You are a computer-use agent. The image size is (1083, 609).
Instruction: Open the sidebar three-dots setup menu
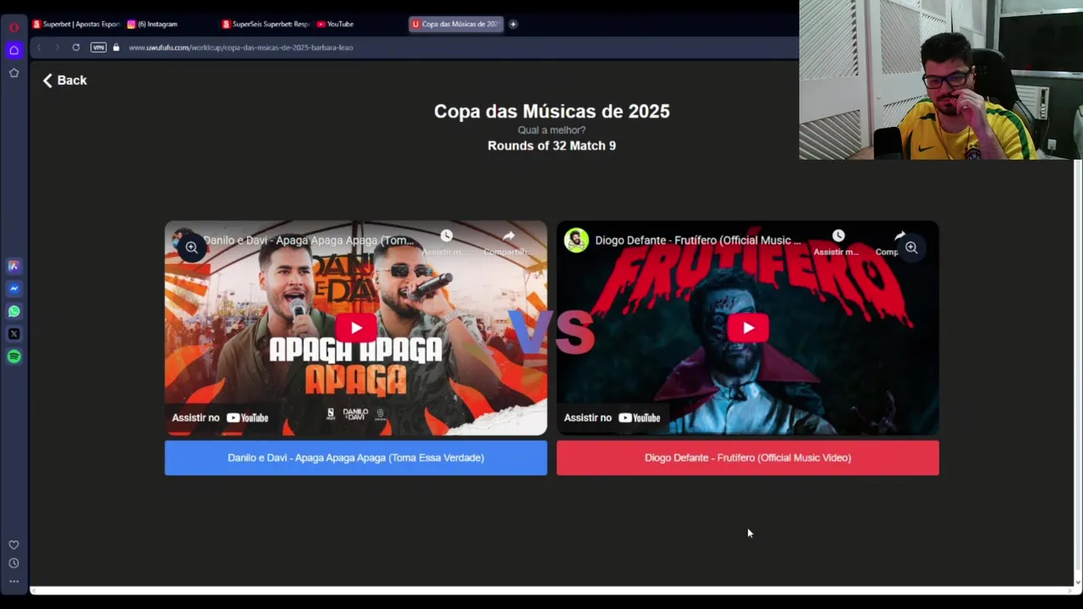pos(14,581)
